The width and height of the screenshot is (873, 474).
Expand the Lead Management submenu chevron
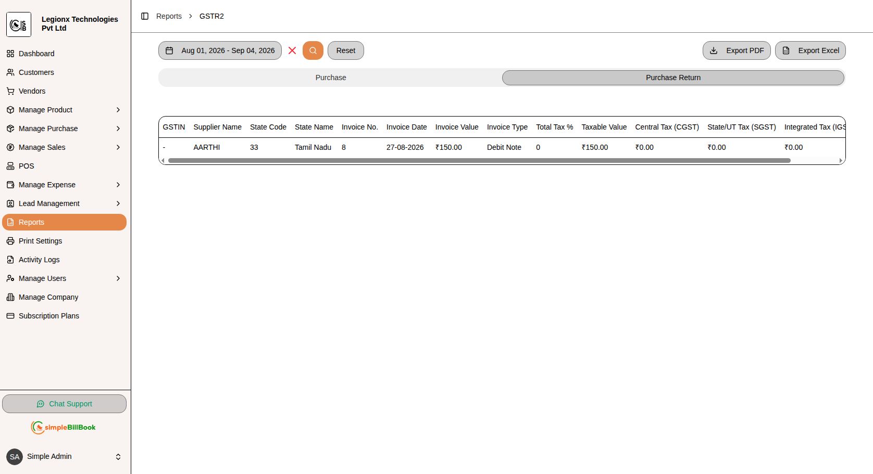(x=118, y=203)
